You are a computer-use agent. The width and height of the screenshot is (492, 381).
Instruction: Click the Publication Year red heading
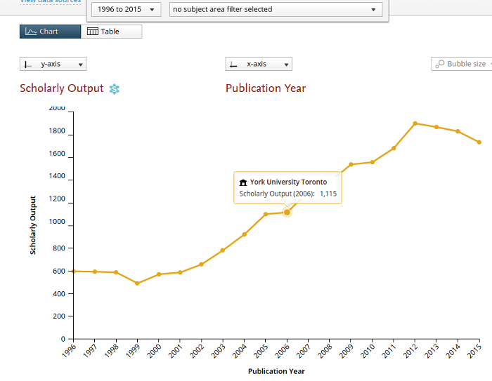coord(266,88)
